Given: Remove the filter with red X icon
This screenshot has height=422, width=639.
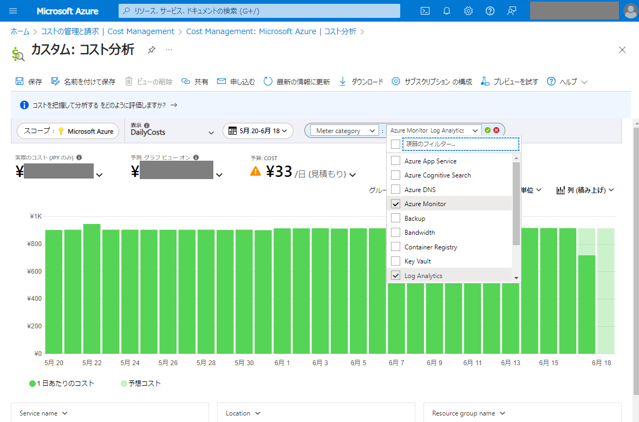Looking at the screenshot, I should tap(497, 130).
